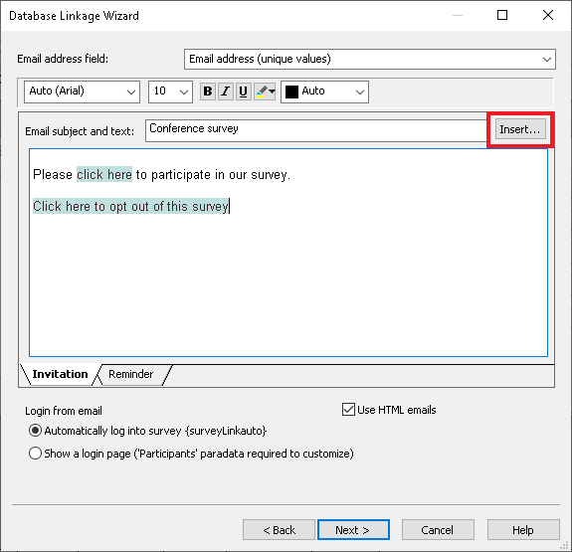Switch to the Invitation tab
This screenshot has width=572, height=552.
pos(60,374)
